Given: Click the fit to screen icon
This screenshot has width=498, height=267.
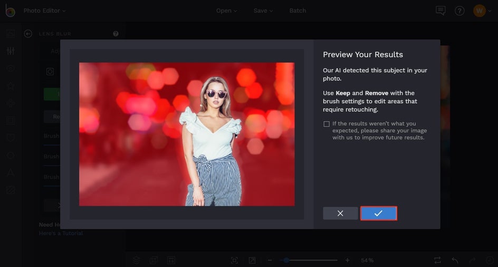Looking at the screenshot, I should click(x=234, y=260).
